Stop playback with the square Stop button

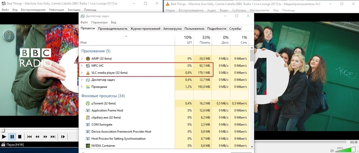point(20,137)
